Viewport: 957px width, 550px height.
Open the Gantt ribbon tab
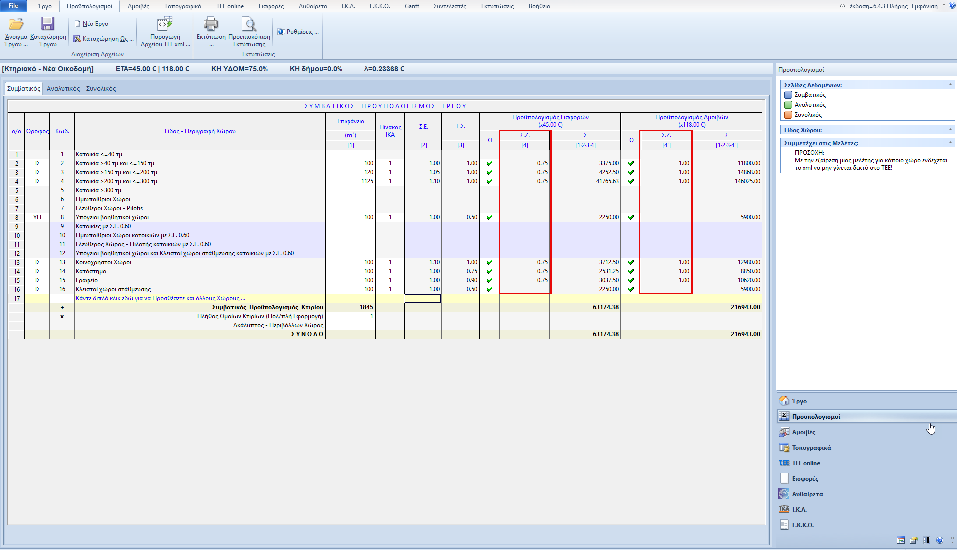(412, 6)
